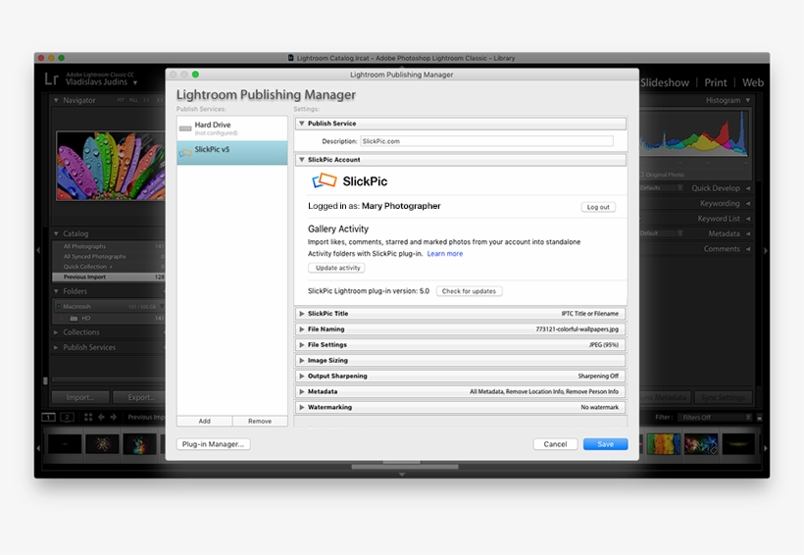Select the fireworks filmstrip thumbnail

[102, 444]
